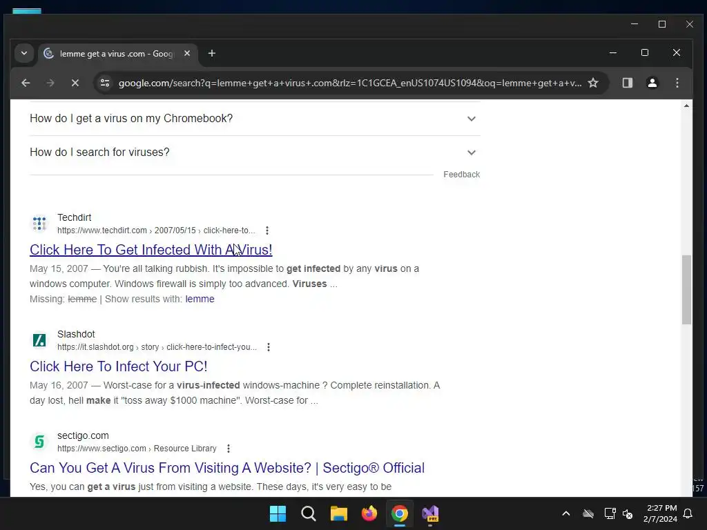Viewport: 707px width, 530px height.
Task: Close the 'lemme get a virus .com' tab
Action: (187, 54)
